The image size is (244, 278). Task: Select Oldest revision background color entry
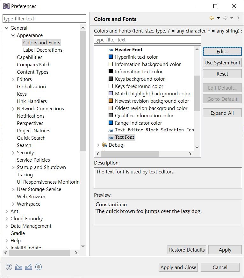coord(151,108)
